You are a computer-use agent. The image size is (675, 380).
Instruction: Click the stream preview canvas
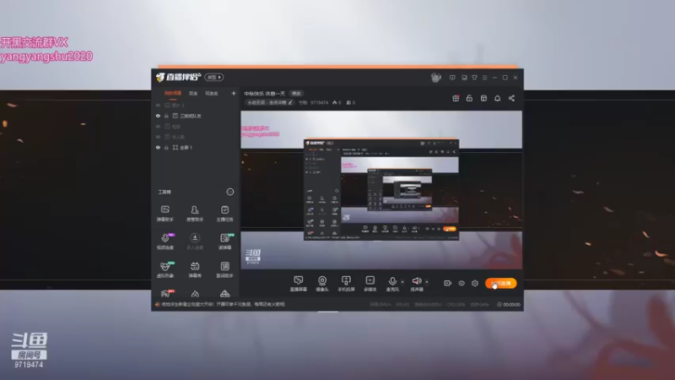381,190
